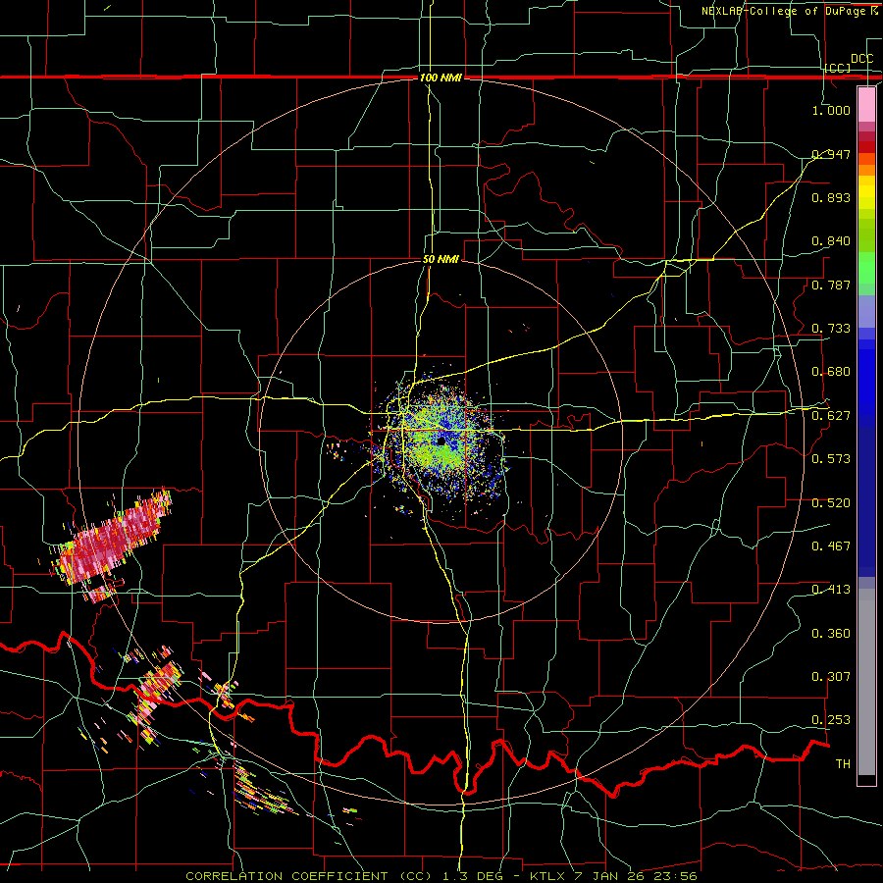Click the Correlation Coefficient caption text
Image resolution: width=883 pixels, height=883 pixels.
point(441,876)
